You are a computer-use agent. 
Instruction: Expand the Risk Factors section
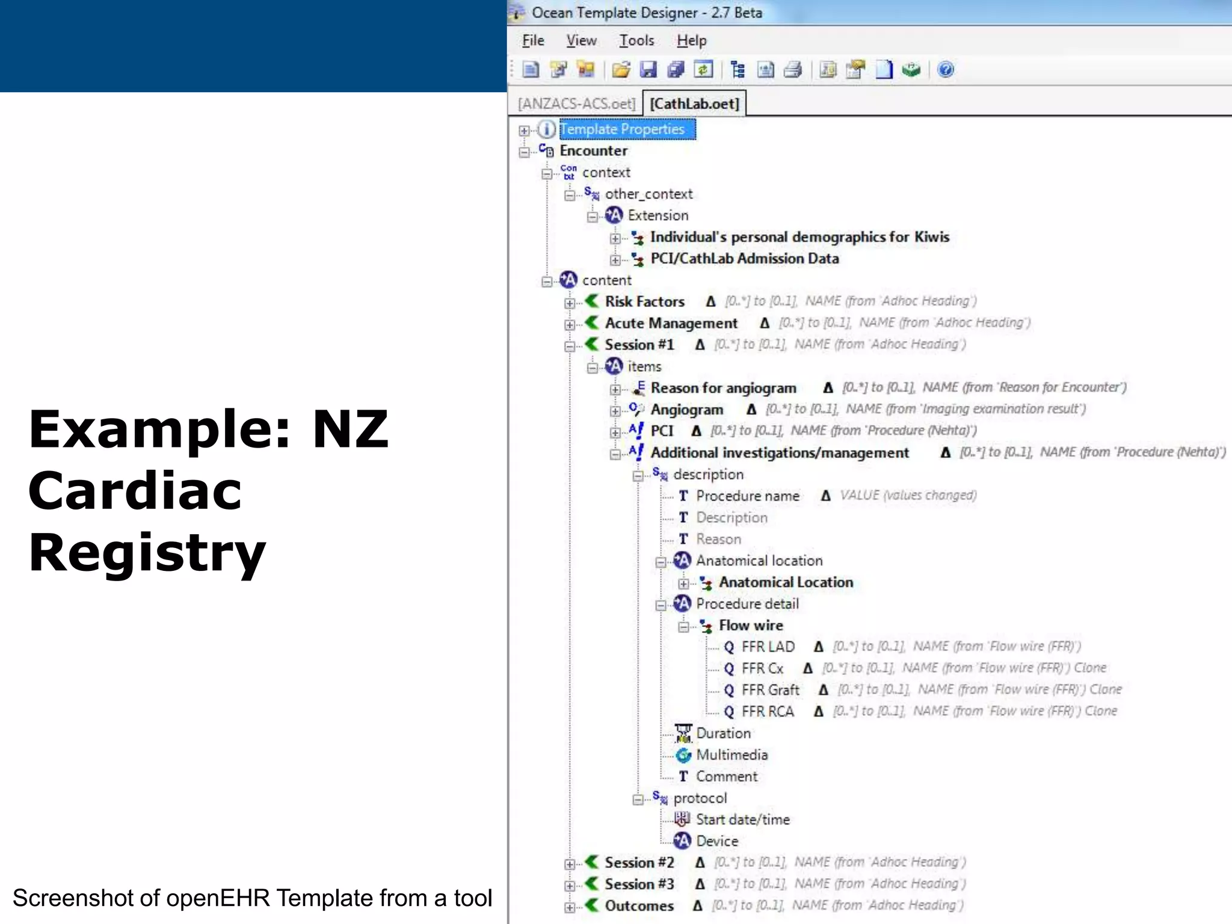(x=570, y=303)
